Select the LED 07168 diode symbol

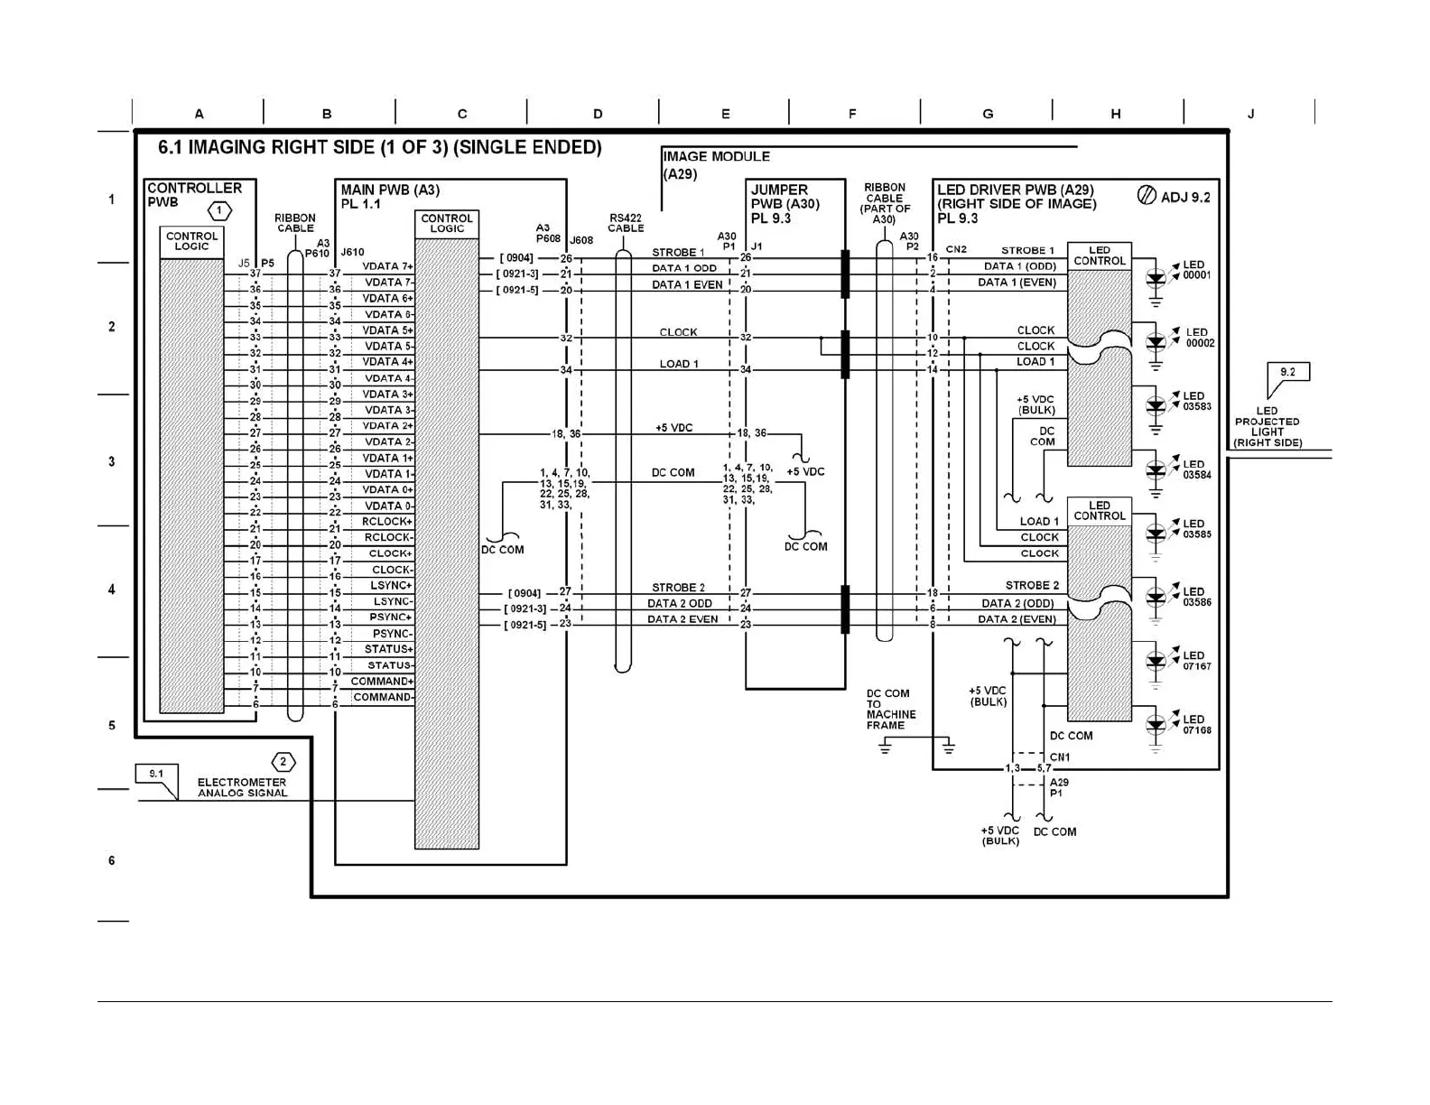pos(1156,725)
